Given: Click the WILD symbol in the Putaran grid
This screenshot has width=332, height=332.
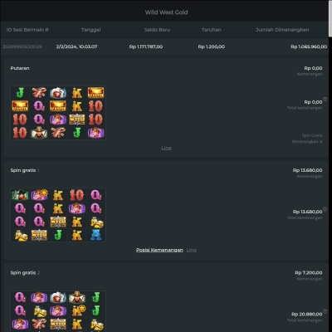Looking at the screenshot, I should (77, 120).
